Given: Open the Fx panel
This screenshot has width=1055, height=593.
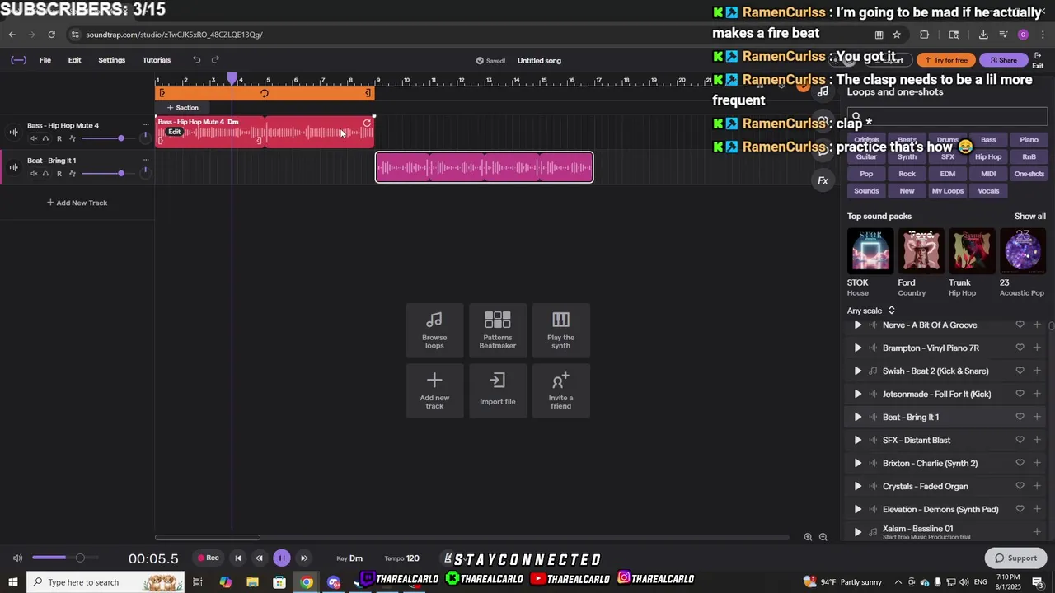Looking at the screenshot, I should click(823, 180).
